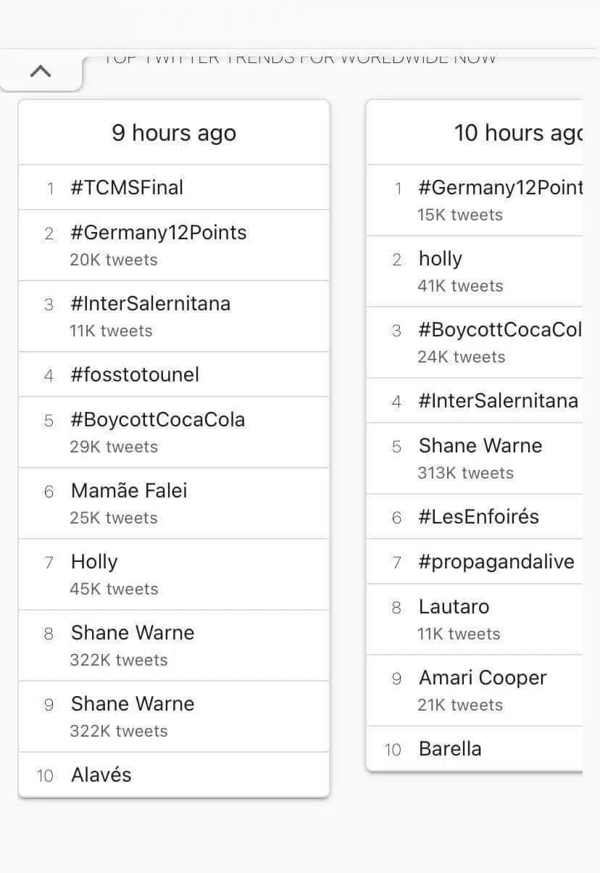600x873 pixels.
Task: Select Shane Warne at rank 9
Action: pos(174,717)
